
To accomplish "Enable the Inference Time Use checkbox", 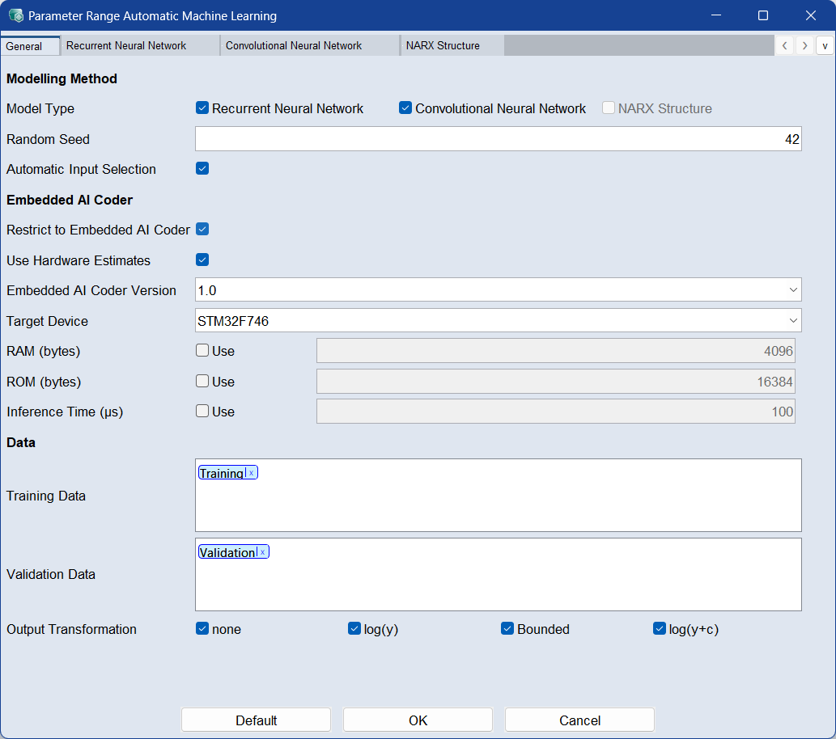I will tap(202, 412).
